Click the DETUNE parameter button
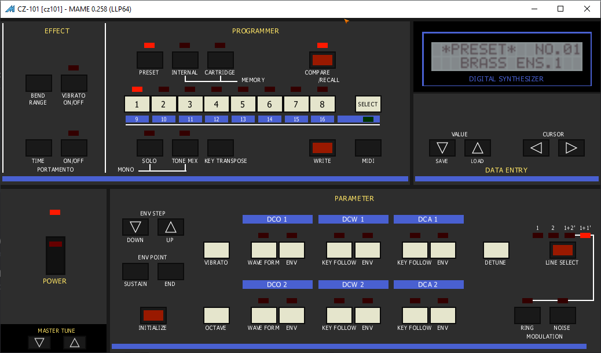 click(496, 250)
